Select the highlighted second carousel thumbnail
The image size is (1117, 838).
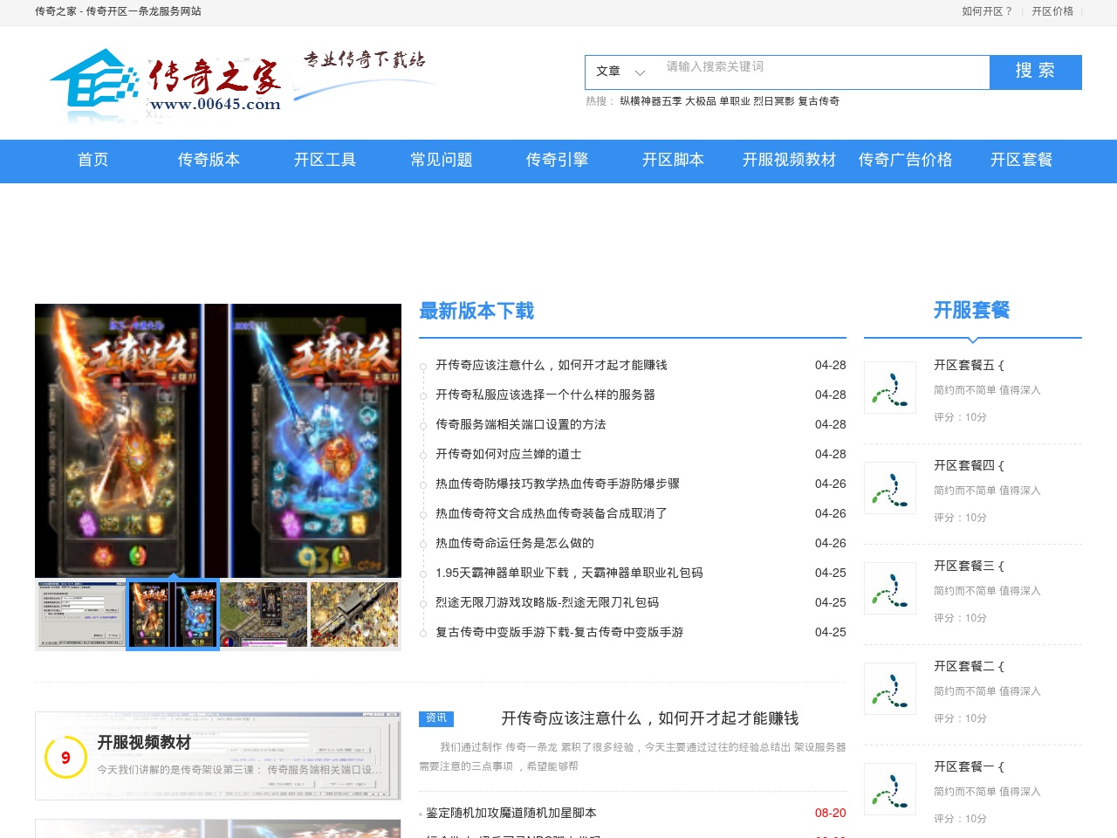pos(173,615)
